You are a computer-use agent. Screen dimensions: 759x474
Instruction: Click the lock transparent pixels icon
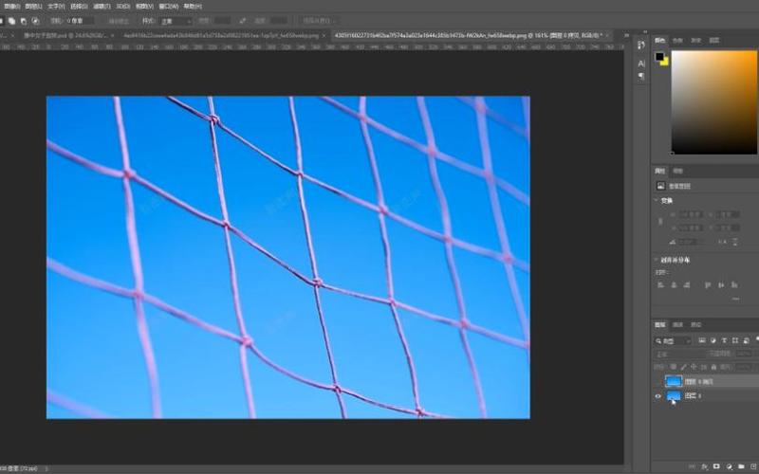pos(673,367)
